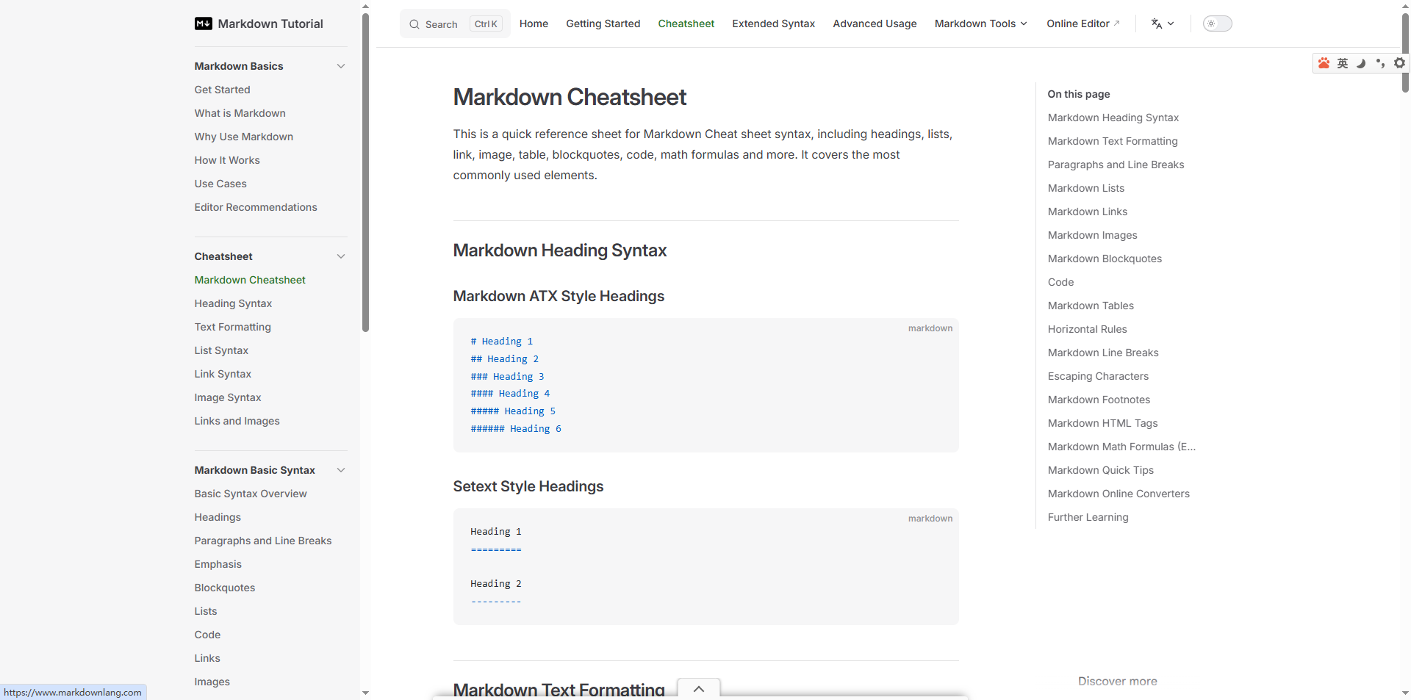Open the Online Editor link
1411x700 pixels.
pyautogui.click(x=1083, y=24)
